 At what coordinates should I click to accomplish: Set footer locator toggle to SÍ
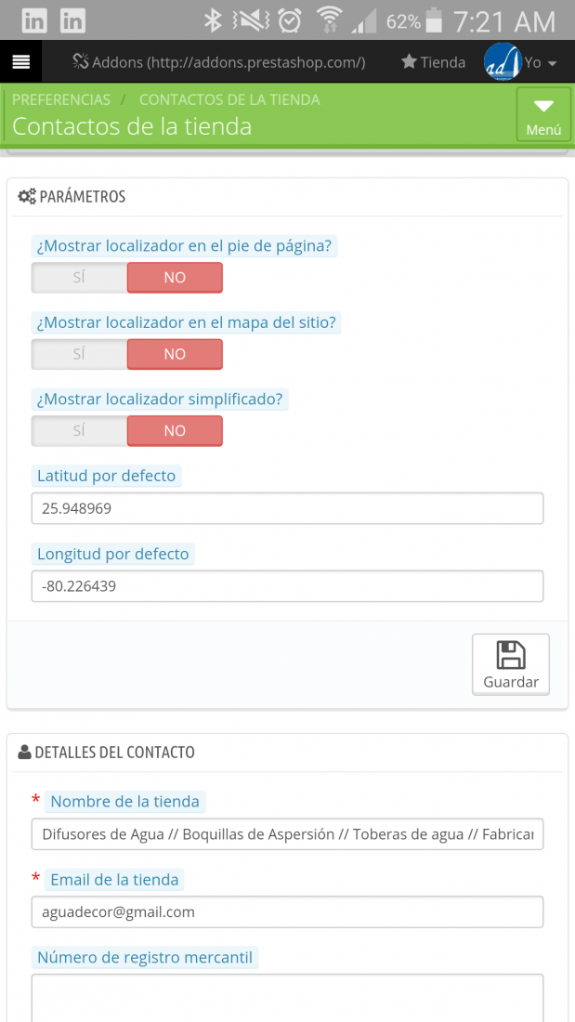pos(79,278)
